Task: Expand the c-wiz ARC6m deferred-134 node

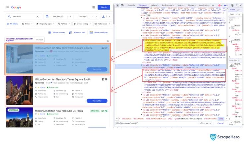Action: (x=141, y=100)
